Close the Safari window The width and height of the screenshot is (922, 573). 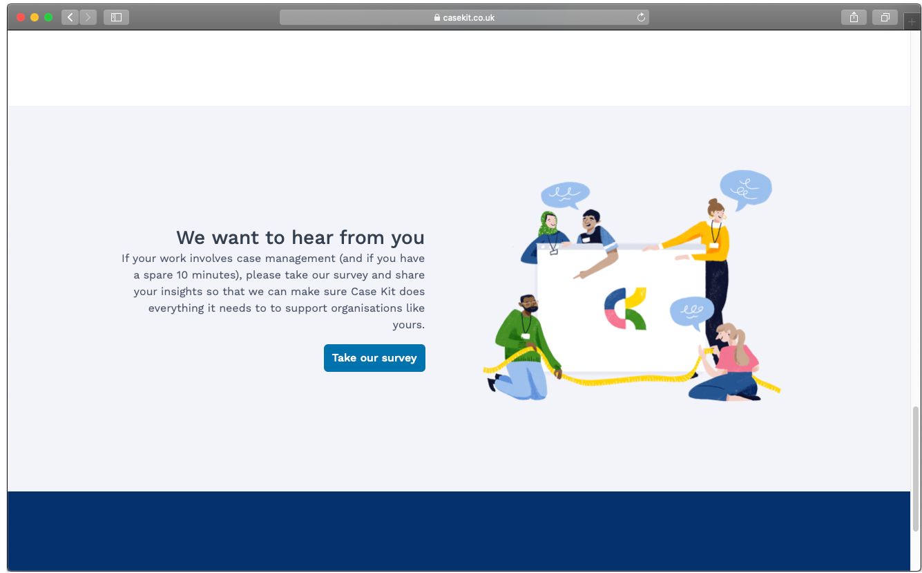click(21, 17)
